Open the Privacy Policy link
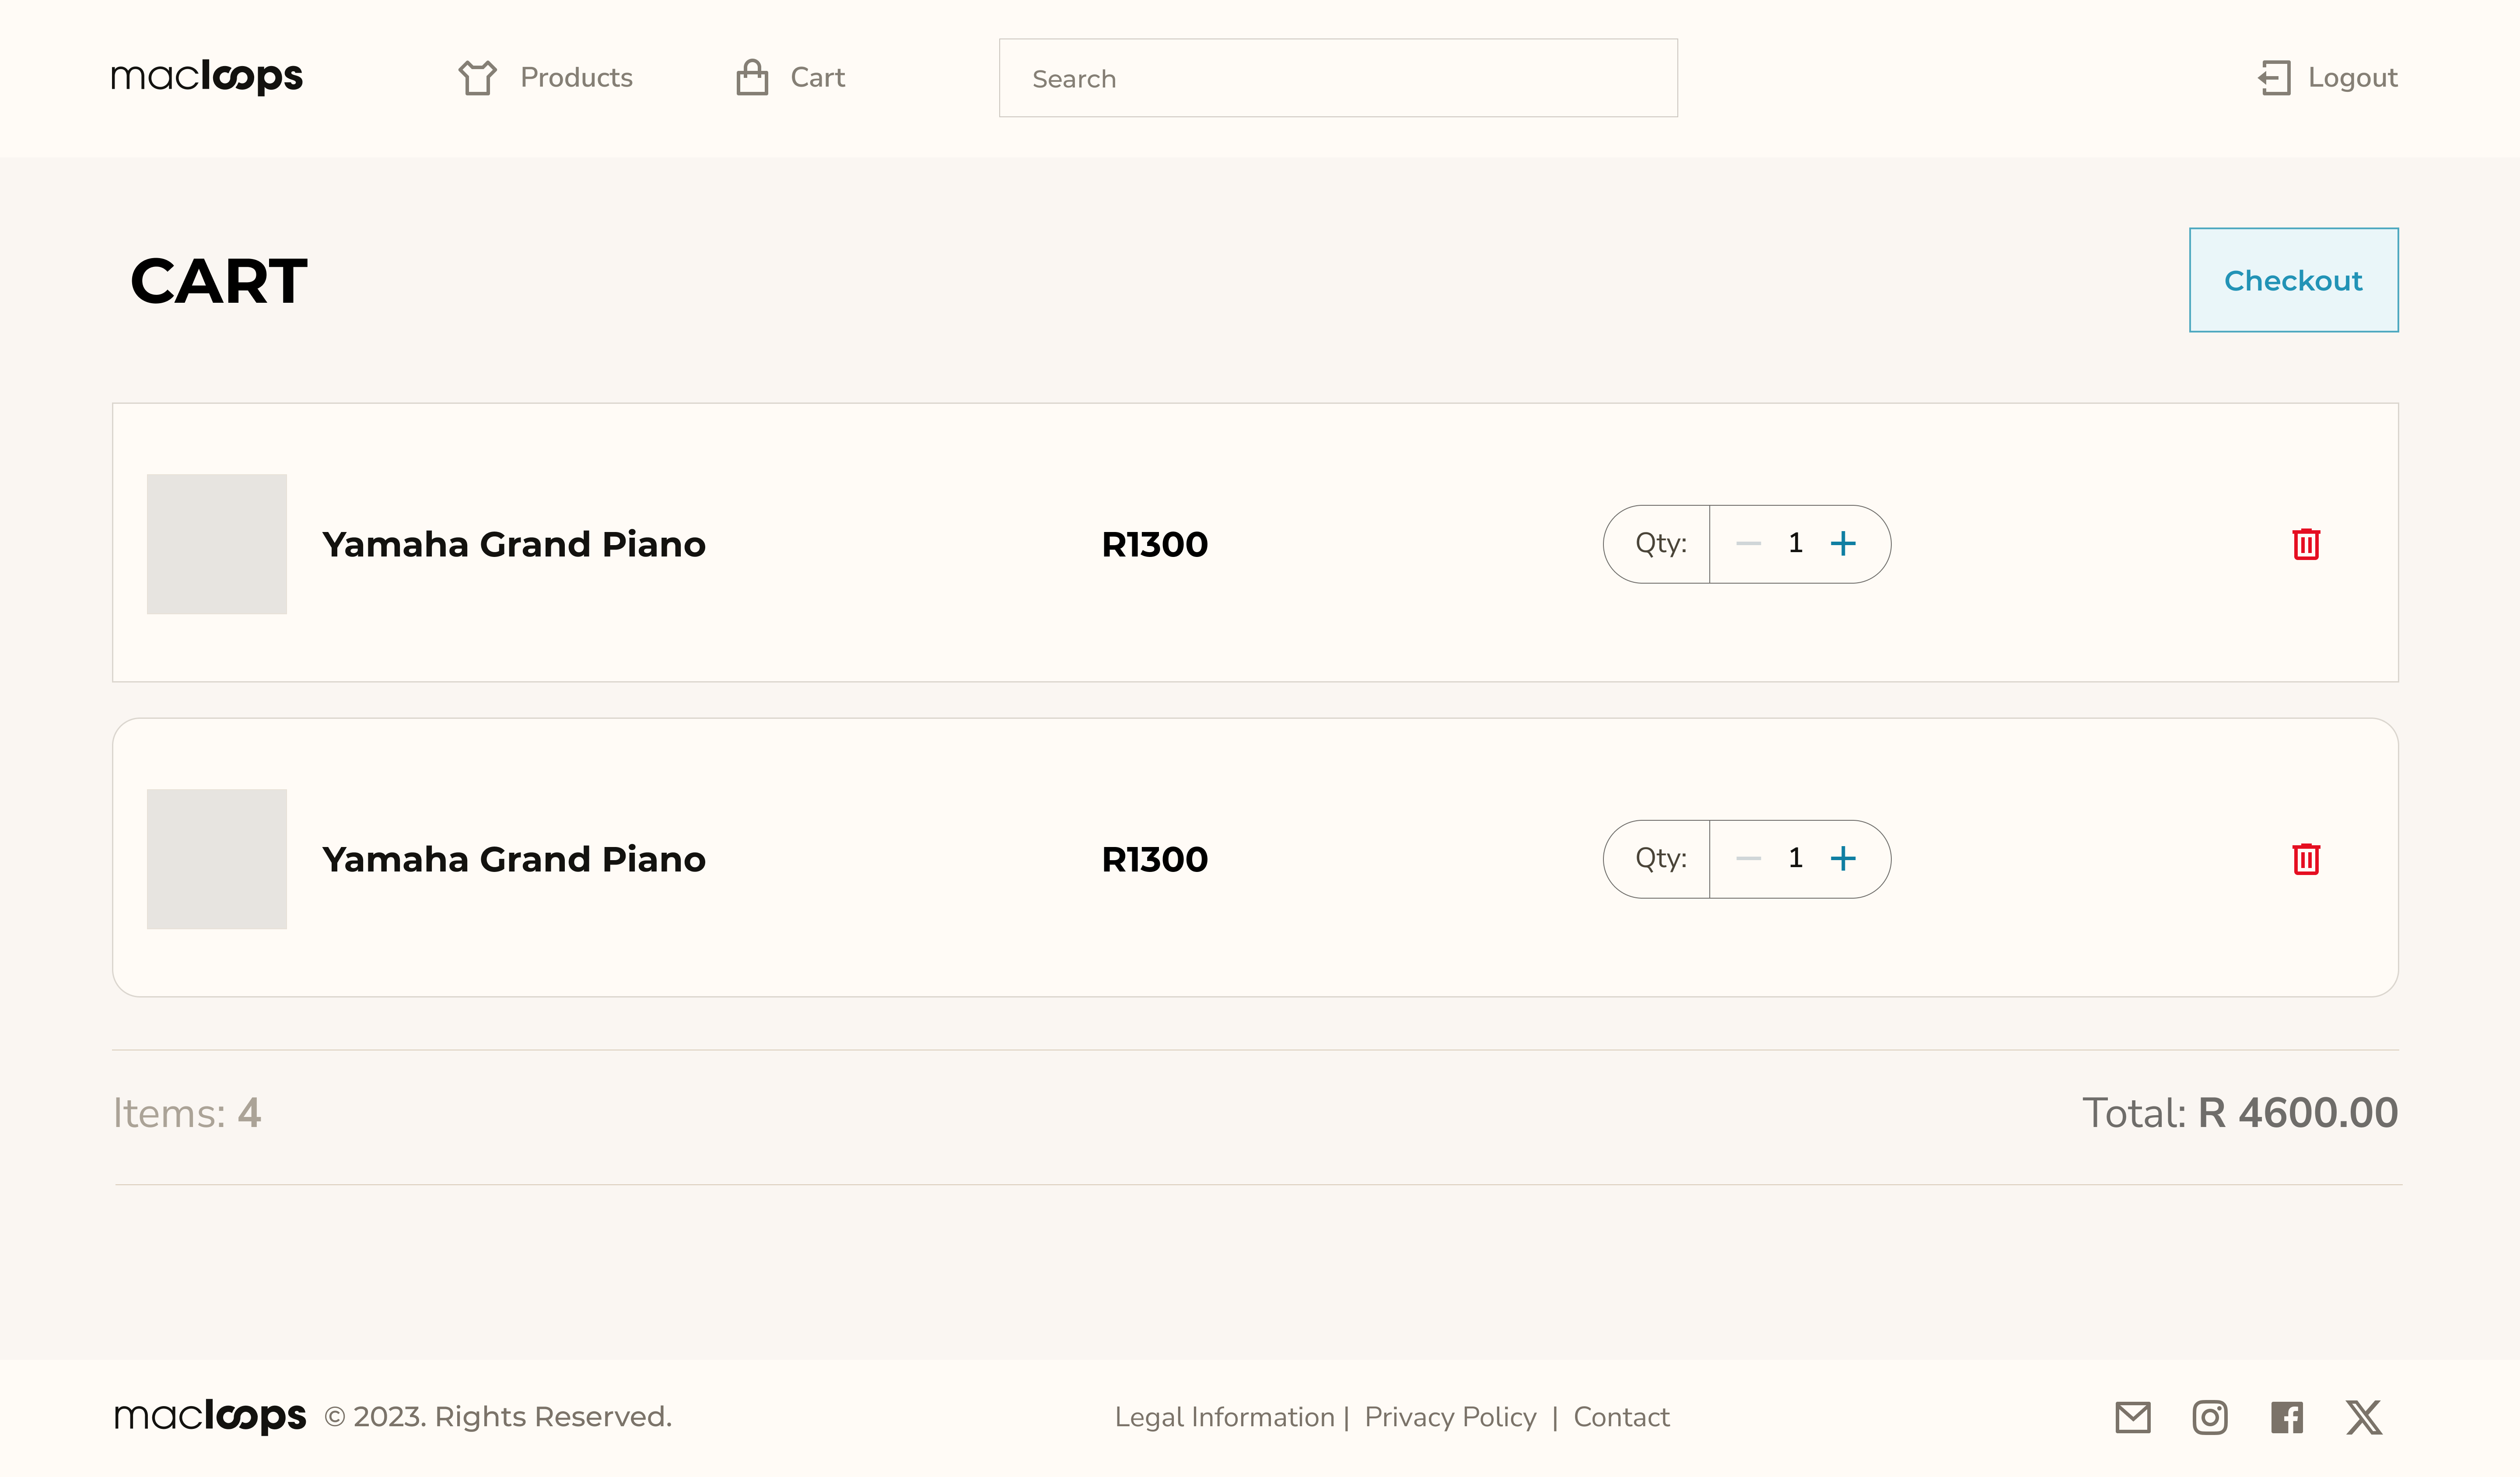 tap(1450, 1417)
